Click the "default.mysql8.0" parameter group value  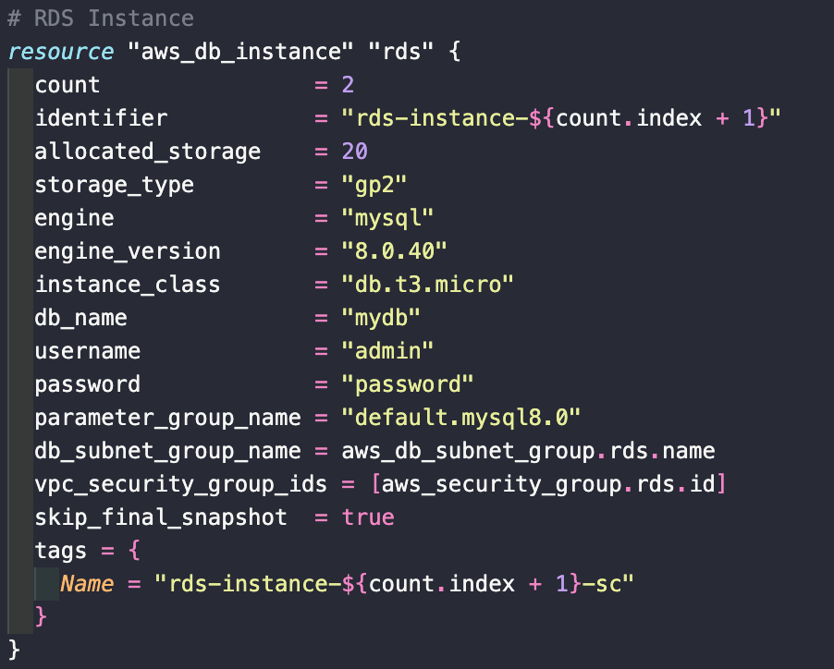point(461,419)
